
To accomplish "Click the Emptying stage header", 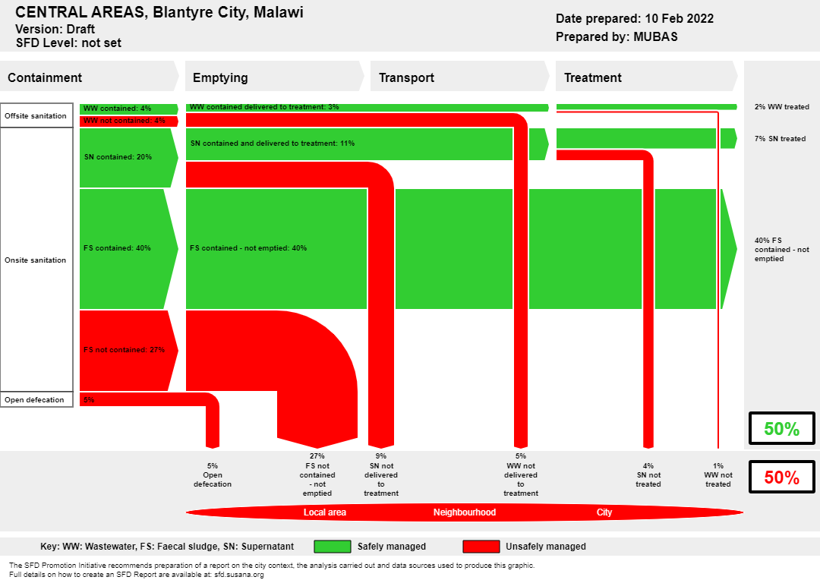I will point(274,77).
